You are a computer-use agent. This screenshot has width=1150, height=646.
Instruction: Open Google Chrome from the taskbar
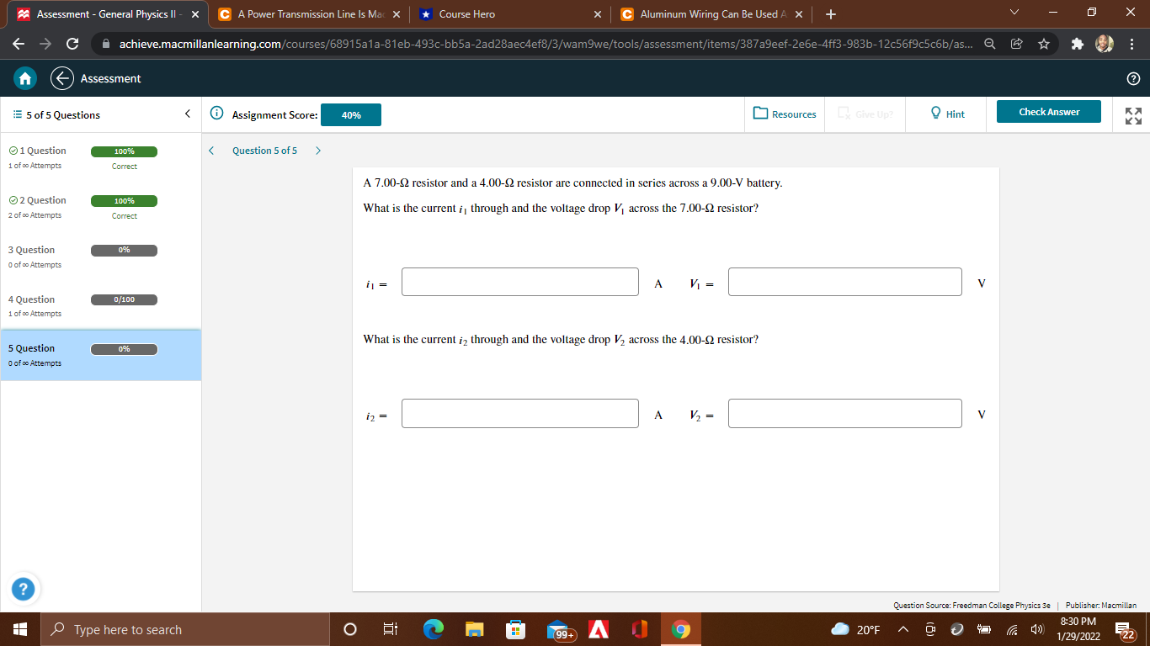680,628
